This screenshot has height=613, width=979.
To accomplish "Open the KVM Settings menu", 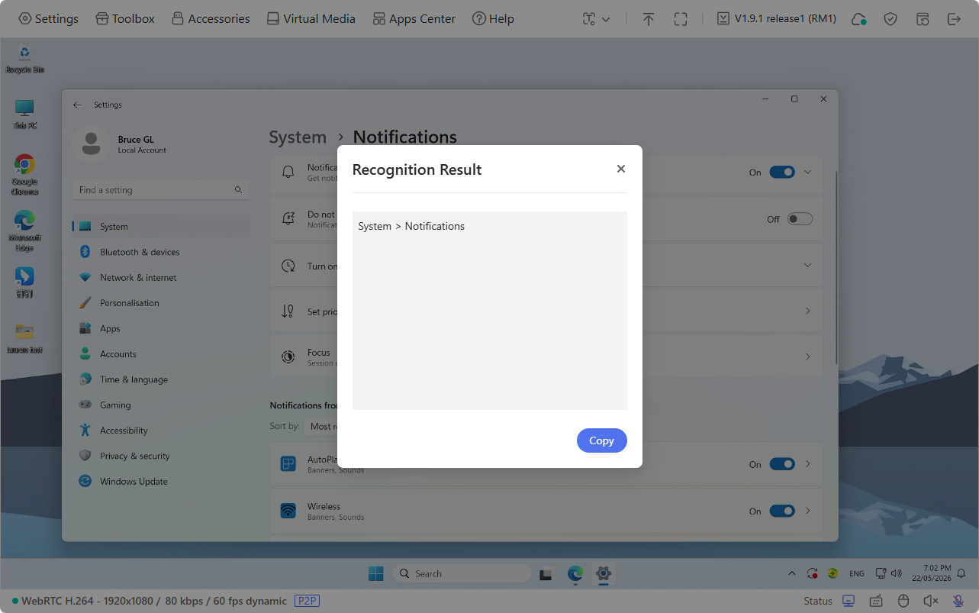I will 48,18.
